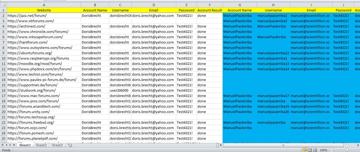Open the Sheet3 tab
The height and width of the screenshot is (152, 360).
tap(57, 145)
